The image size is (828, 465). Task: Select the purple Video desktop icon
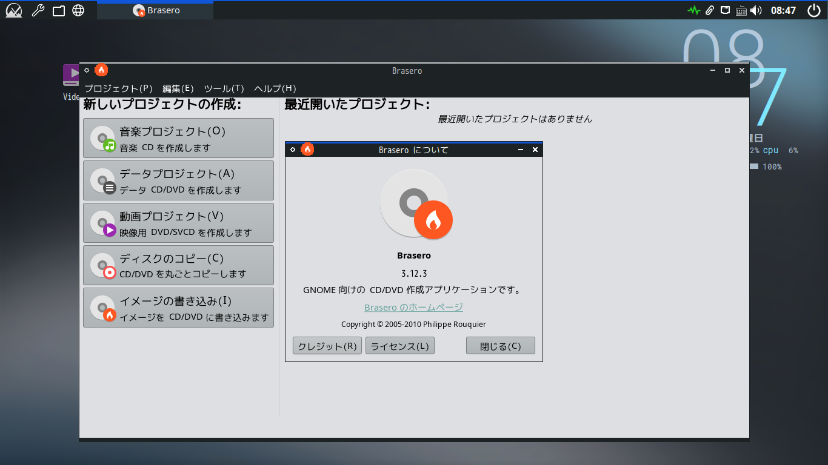pyautogui.click(x=72, y=75)
